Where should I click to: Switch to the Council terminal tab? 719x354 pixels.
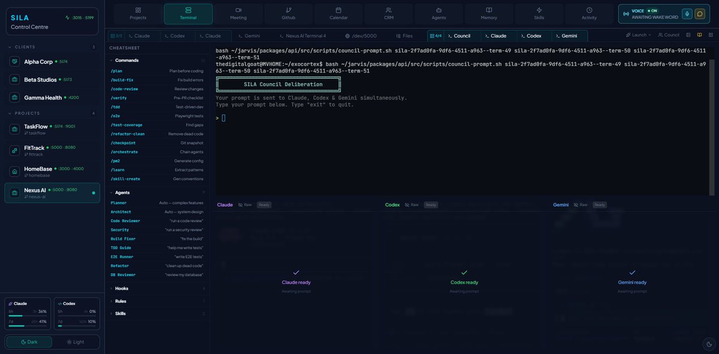pyautogui.click(x=462, y=36)
